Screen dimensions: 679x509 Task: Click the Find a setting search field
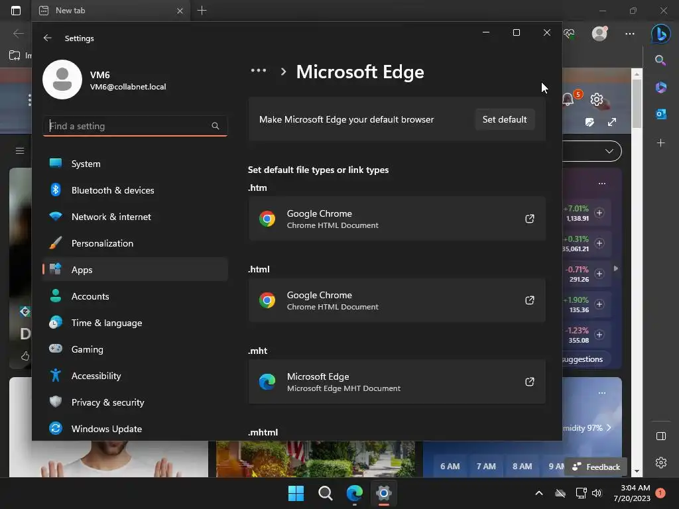click(135, 126)
